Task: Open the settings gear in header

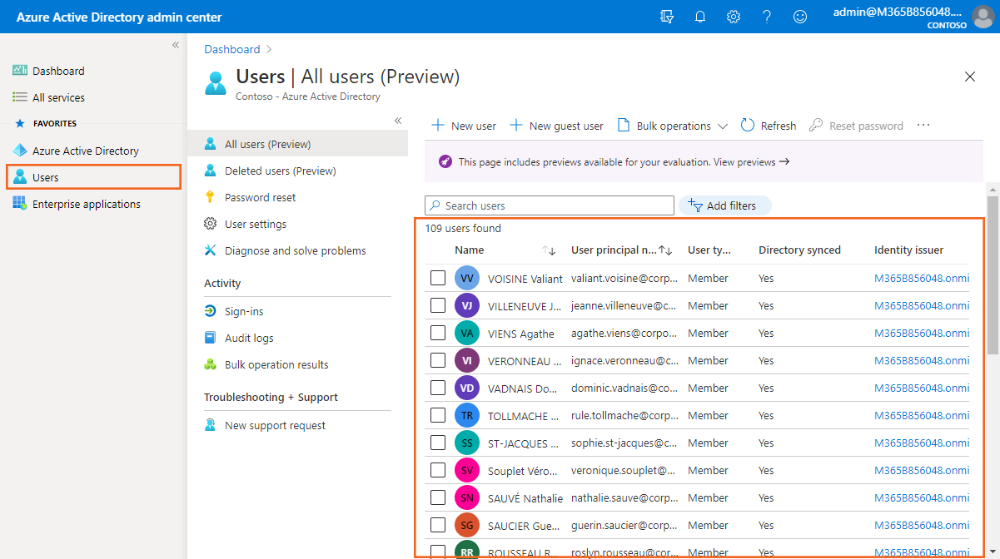Action: click(734, 17)
